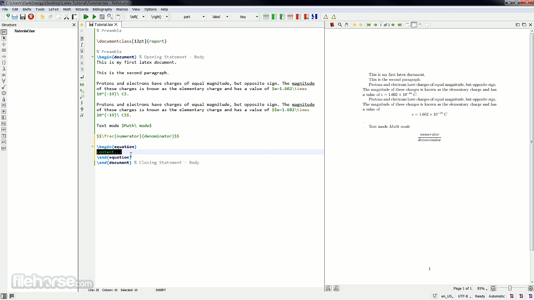The image size is (534, 300).
Task: Toggle continuous page mode in PDF viewer
Action: click(x=414, y=25)
